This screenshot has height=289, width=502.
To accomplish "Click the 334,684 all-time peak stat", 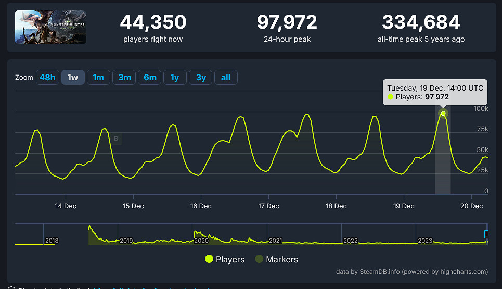I will (x=421, y=22).
